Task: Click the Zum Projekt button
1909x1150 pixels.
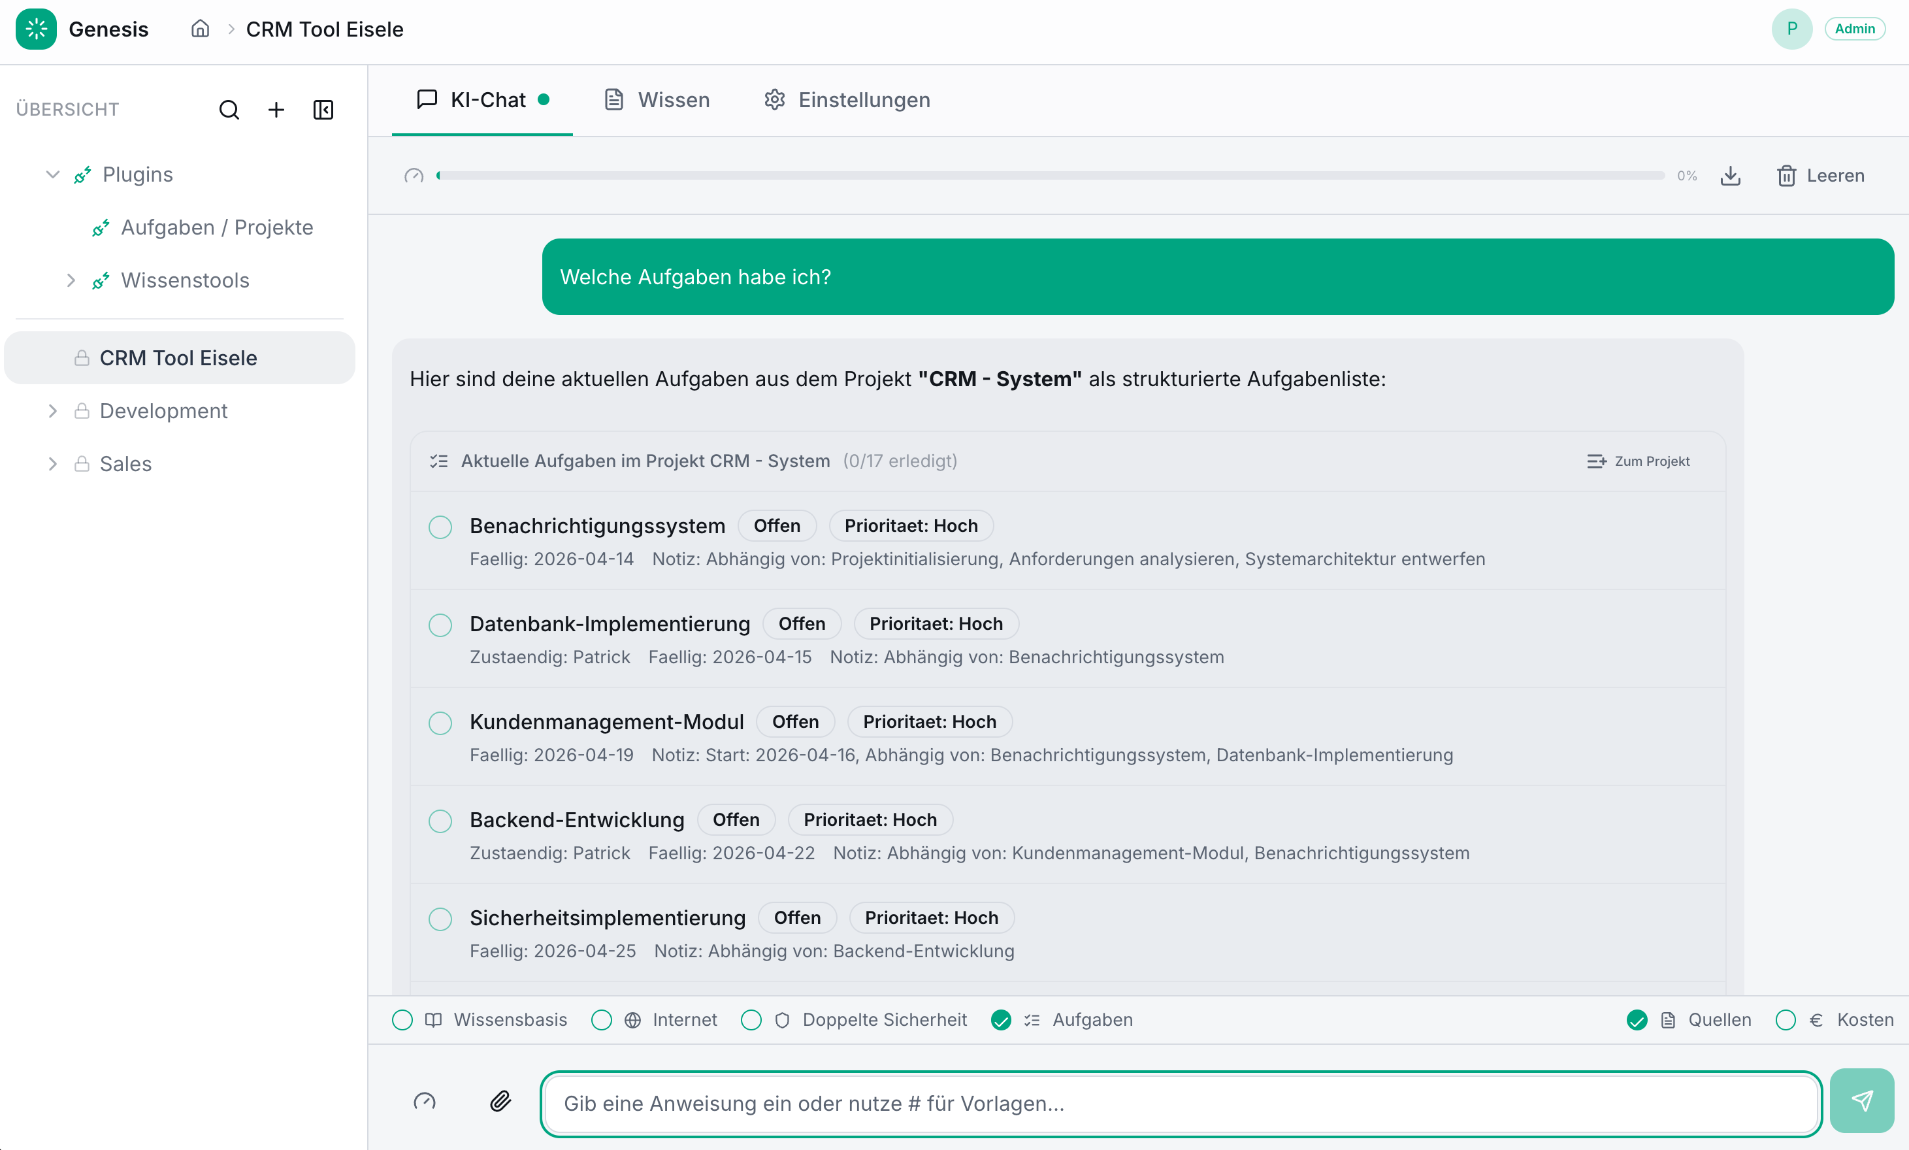Action: coord(1638,460)
